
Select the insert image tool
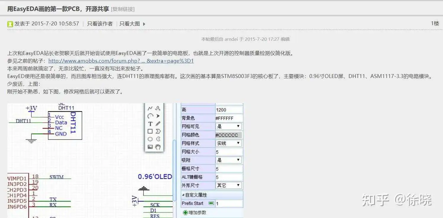pos(150,147)
